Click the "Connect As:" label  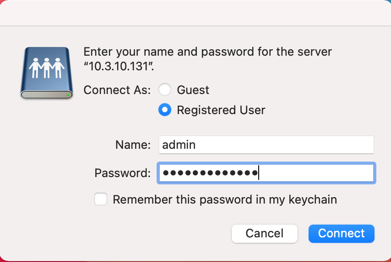coord(117,90)
